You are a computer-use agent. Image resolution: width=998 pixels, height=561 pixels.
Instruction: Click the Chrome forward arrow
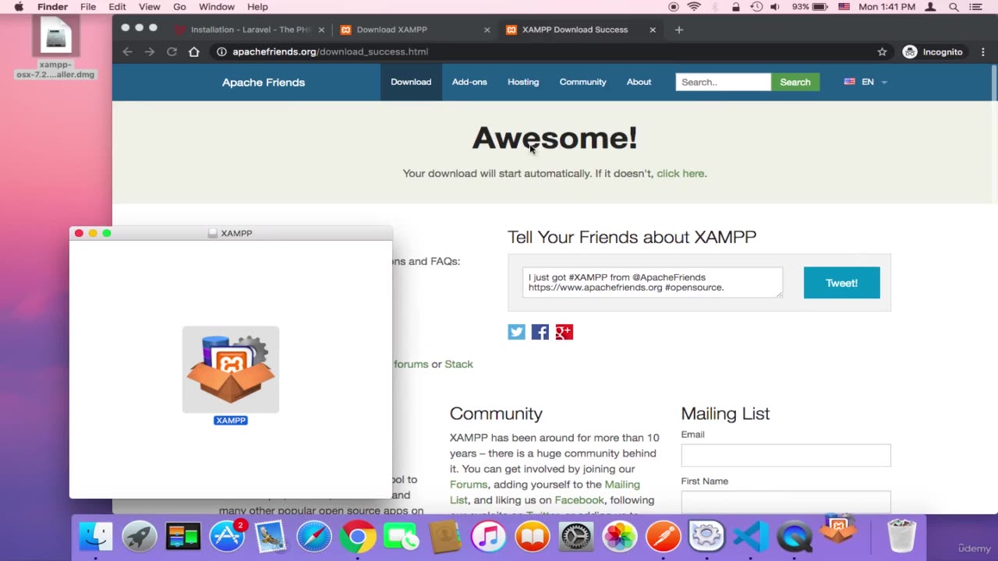coord(150,51)
